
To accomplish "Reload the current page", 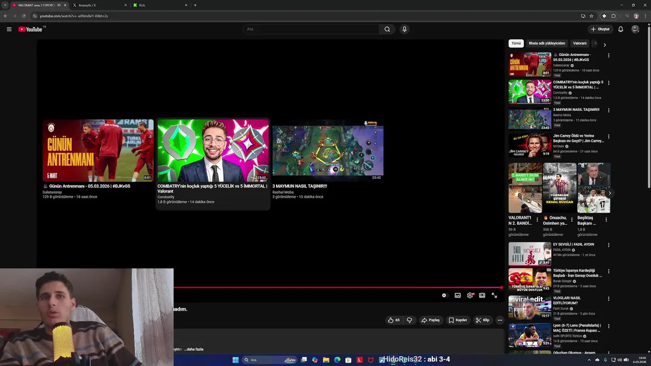I will 23,16.
